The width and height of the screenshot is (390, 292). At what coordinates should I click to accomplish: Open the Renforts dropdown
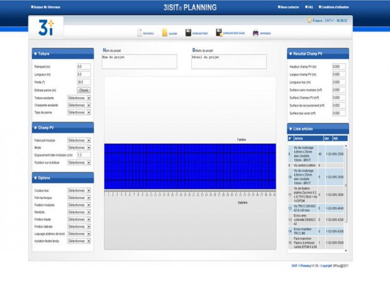click(79, 212)
